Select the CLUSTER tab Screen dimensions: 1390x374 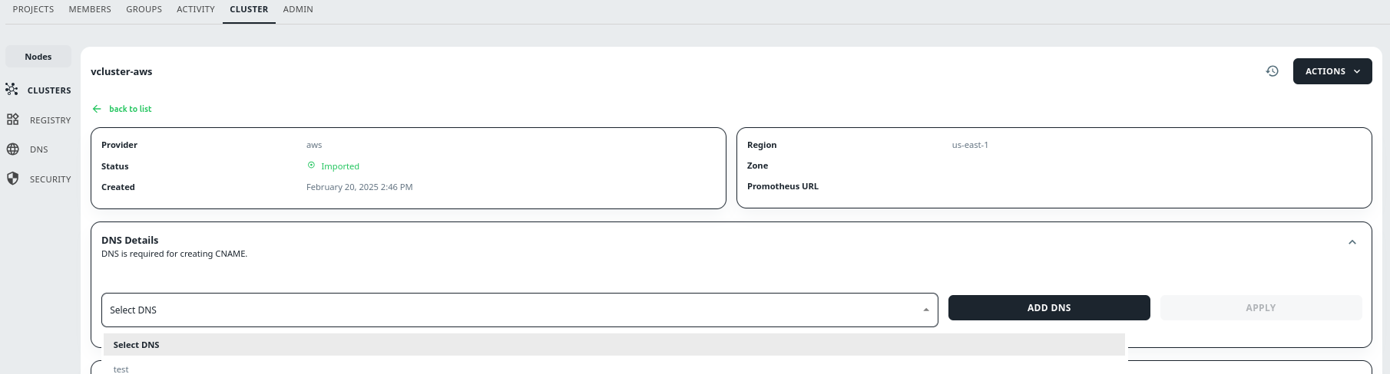pyautogui.click(x=249, y=9)
